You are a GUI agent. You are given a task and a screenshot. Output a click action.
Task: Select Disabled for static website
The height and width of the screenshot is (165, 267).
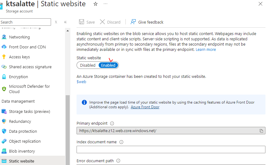click(87, 65)
